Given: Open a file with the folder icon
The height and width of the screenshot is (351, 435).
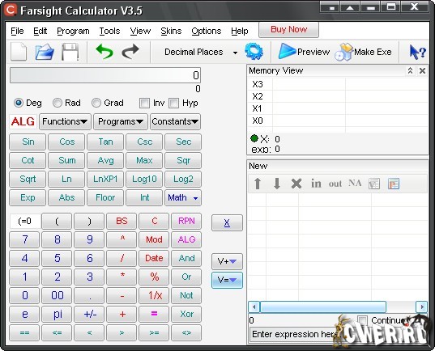Looking at the screenshot, I should point(45,52).
